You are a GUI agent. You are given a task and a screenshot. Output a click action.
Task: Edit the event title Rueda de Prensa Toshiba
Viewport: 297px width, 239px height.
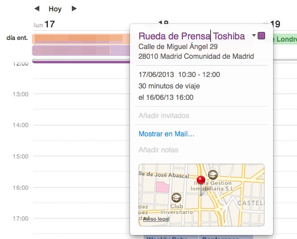[x=192, y=36]
